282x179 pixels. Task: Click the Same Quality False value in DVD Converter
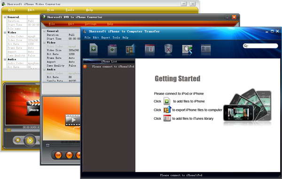pyautogui.click(x=72, y=66)
